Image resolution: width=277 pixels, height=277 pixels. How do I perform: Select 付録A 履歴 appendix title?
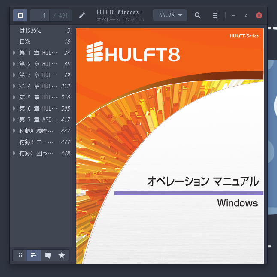(x=36, y=131)
